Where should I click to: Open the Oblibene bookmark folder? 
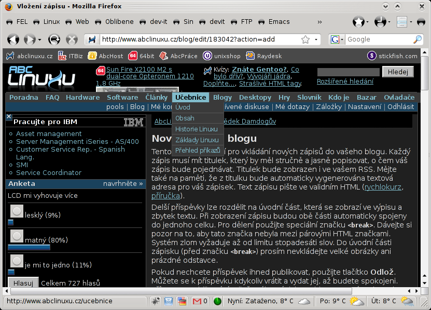click(x=114, y=22)
